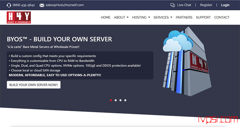Go to the Home menu item
Screen dimensions: 240x127
point(106,17)
